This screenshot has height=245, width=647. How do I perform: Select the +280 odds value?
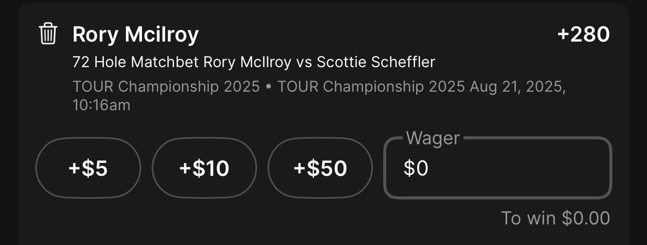[583, 35]
